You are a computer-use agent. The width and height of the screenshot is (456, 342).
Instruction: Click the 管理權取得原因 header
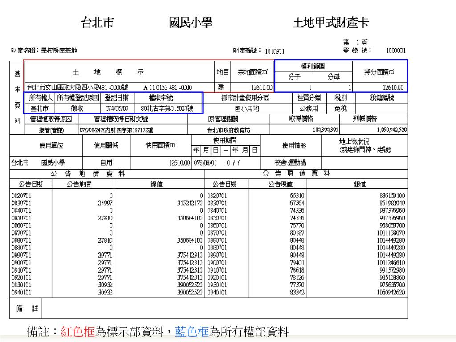[x=51, y=118]
